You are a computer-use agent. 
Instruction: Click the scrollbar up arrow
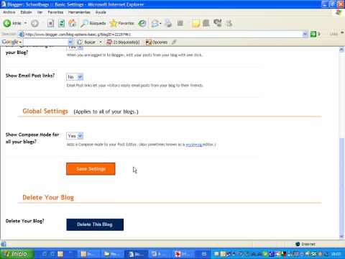[x=341, y=50]
